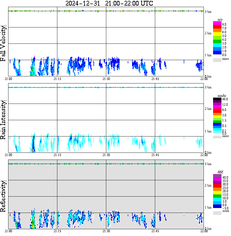Click the Rain Intensity axis label

[x=3, y=120]
